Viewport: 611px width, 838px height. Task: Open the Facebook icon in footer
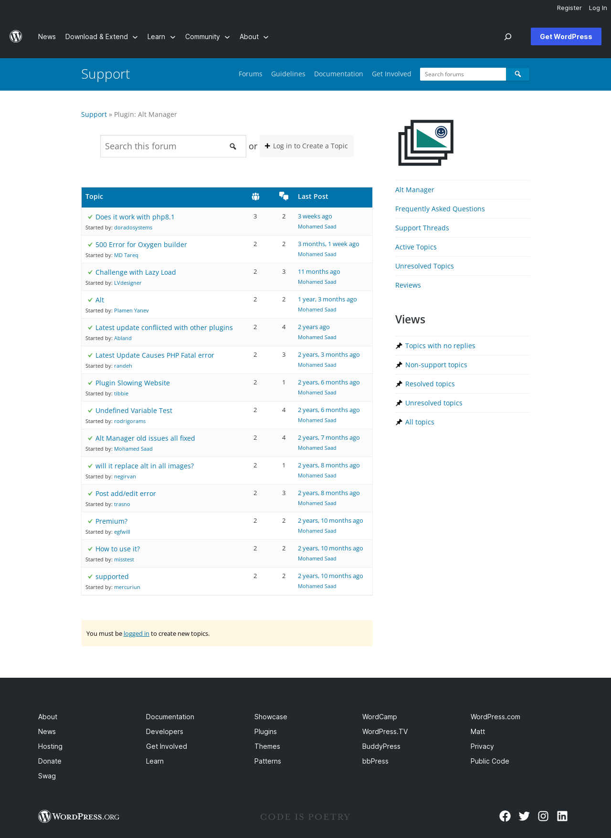click(x=505, y=816)
